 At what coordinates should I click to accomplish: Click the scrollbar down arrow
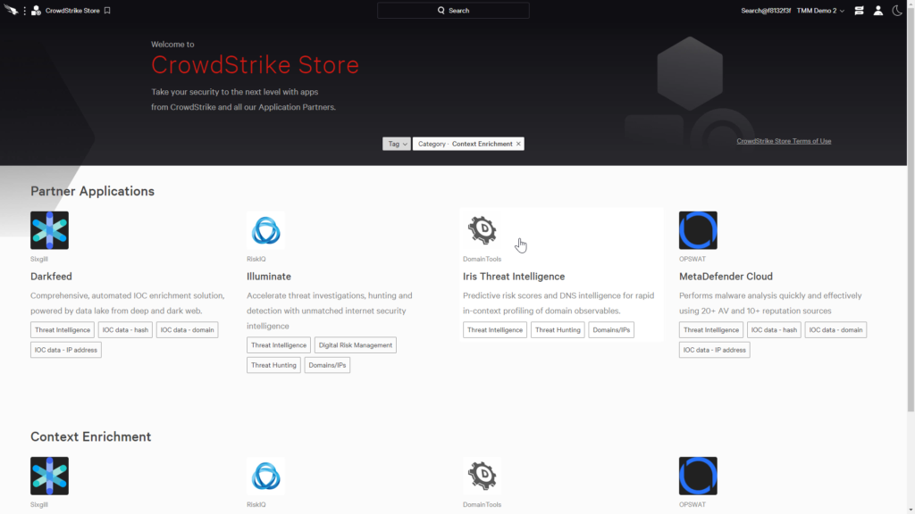tap(911, 510)
